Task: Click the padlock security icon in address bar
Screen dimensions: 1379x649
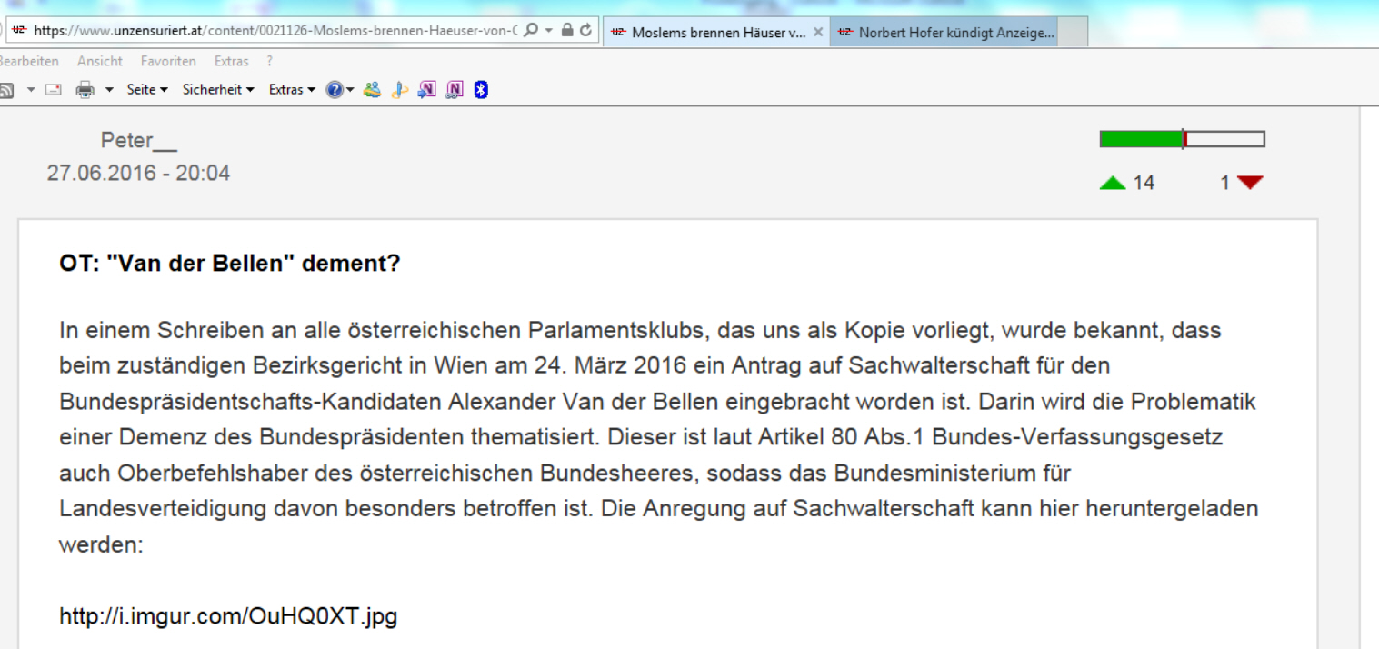Action: tap(567, 30)
